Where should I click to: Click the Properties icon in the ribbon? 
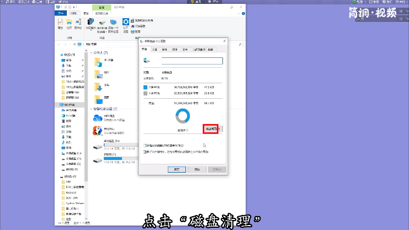click(x=61, y=23)
